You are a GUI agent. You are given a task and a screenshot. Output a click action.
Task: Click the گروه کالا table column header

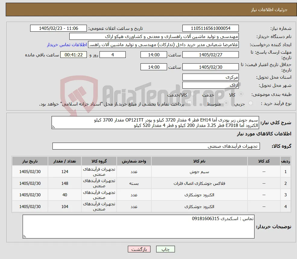pyautogui.click(x=99, y=161)
